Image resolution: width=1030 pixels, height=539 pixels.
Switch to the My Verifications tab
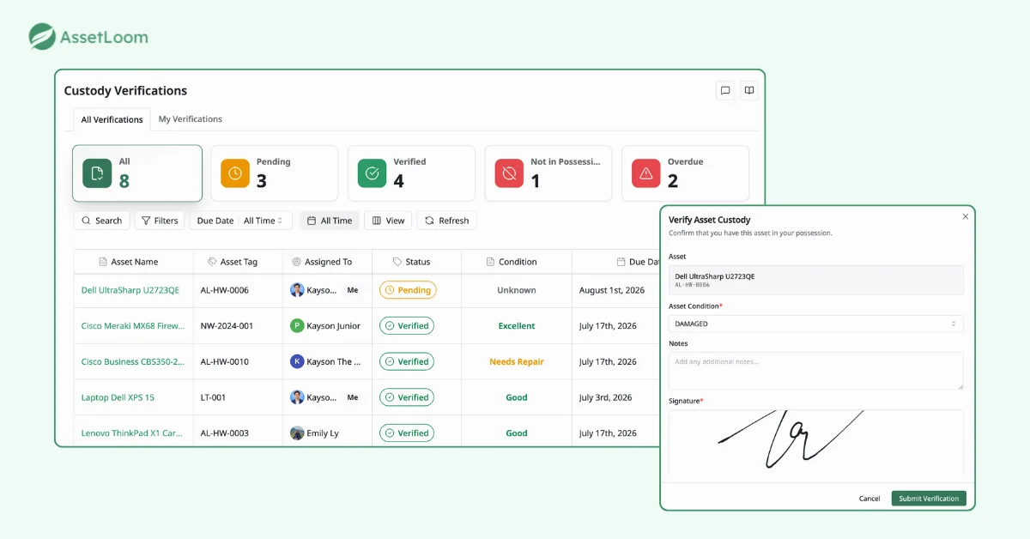point(191,119)
